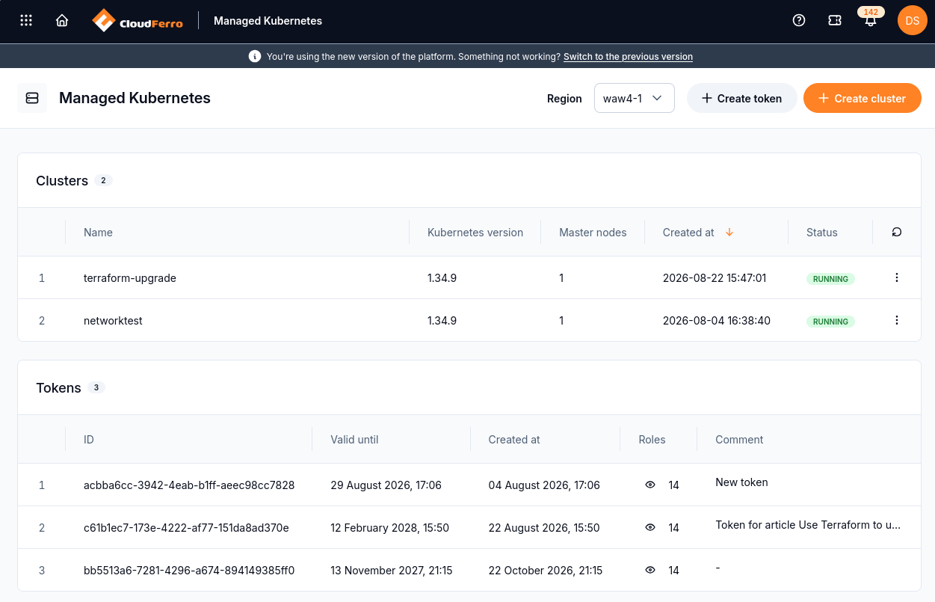Click Managed Kubernetes in top navigation
935x602 pixels.
(x=268, y=21)
